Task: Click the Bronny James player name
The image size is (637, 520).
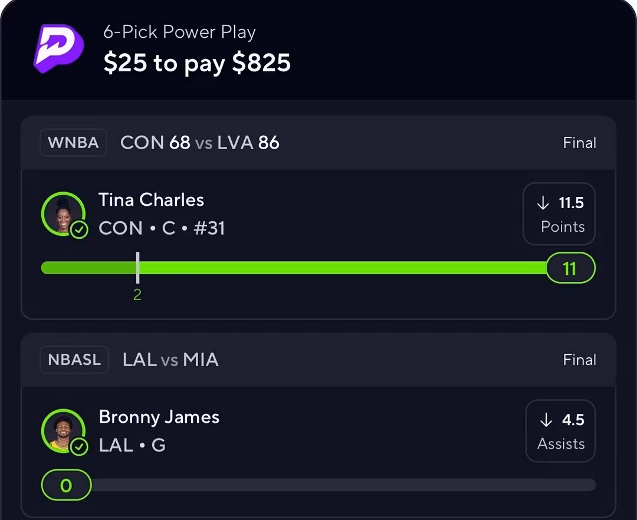Action: coord(159,417)
